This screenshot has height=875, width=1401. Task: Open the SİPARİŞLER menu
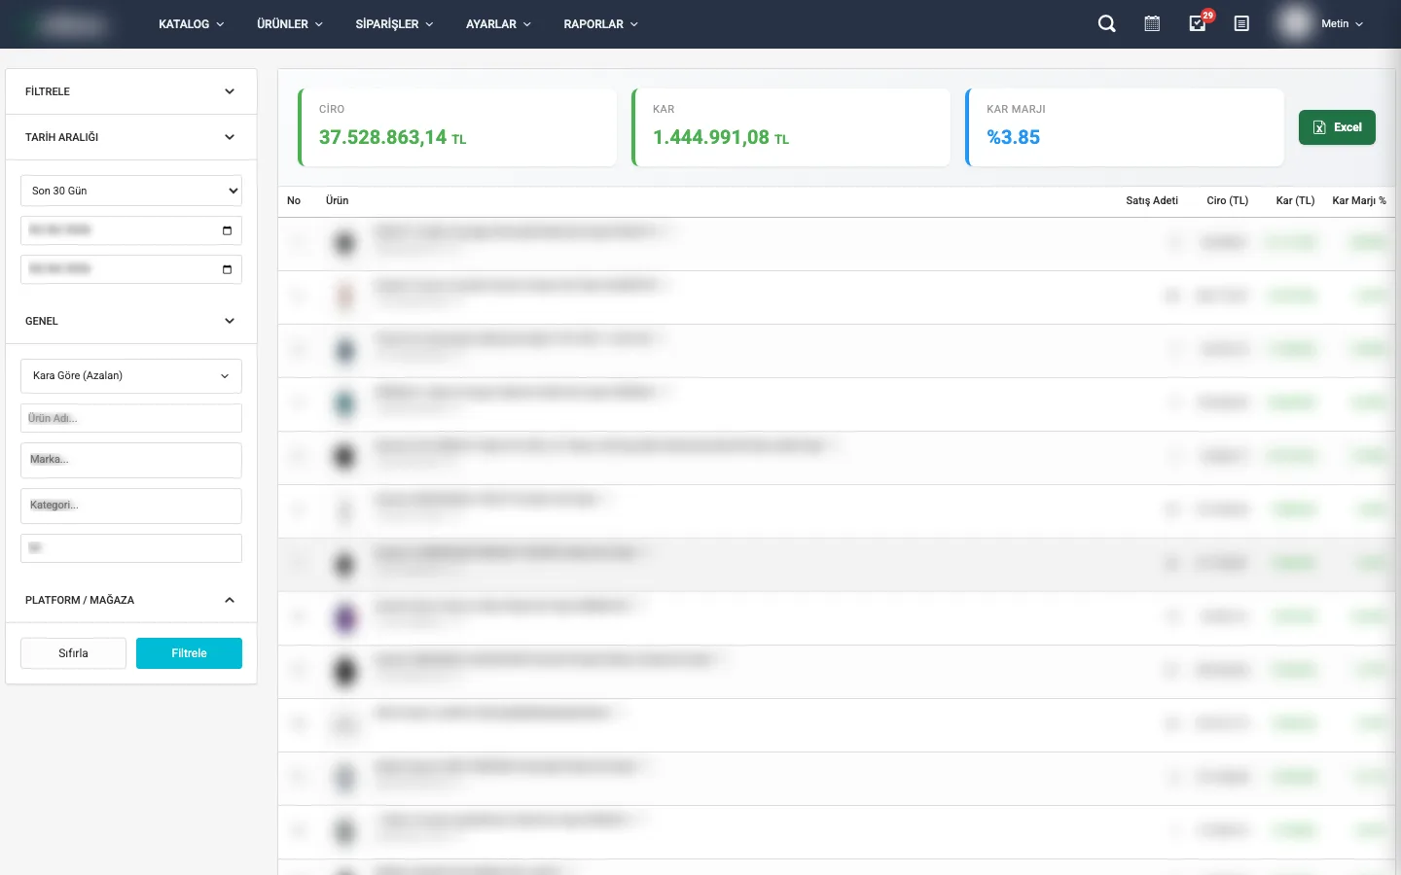click(x=394, y=24)
